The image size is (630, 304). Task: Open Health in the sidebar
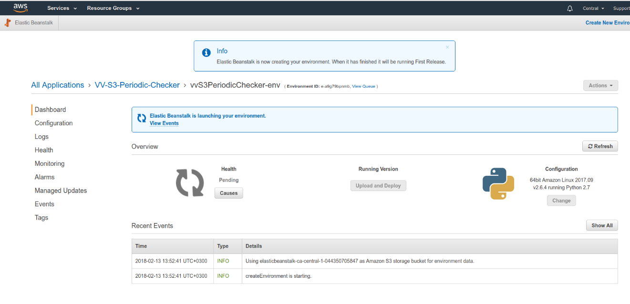pos(44,150)
